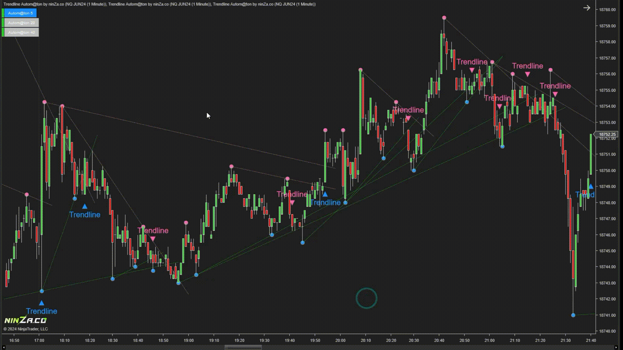
Task: Select a pink trendline anchor dot near the chart's highest peak
Action: pos(444,18)
